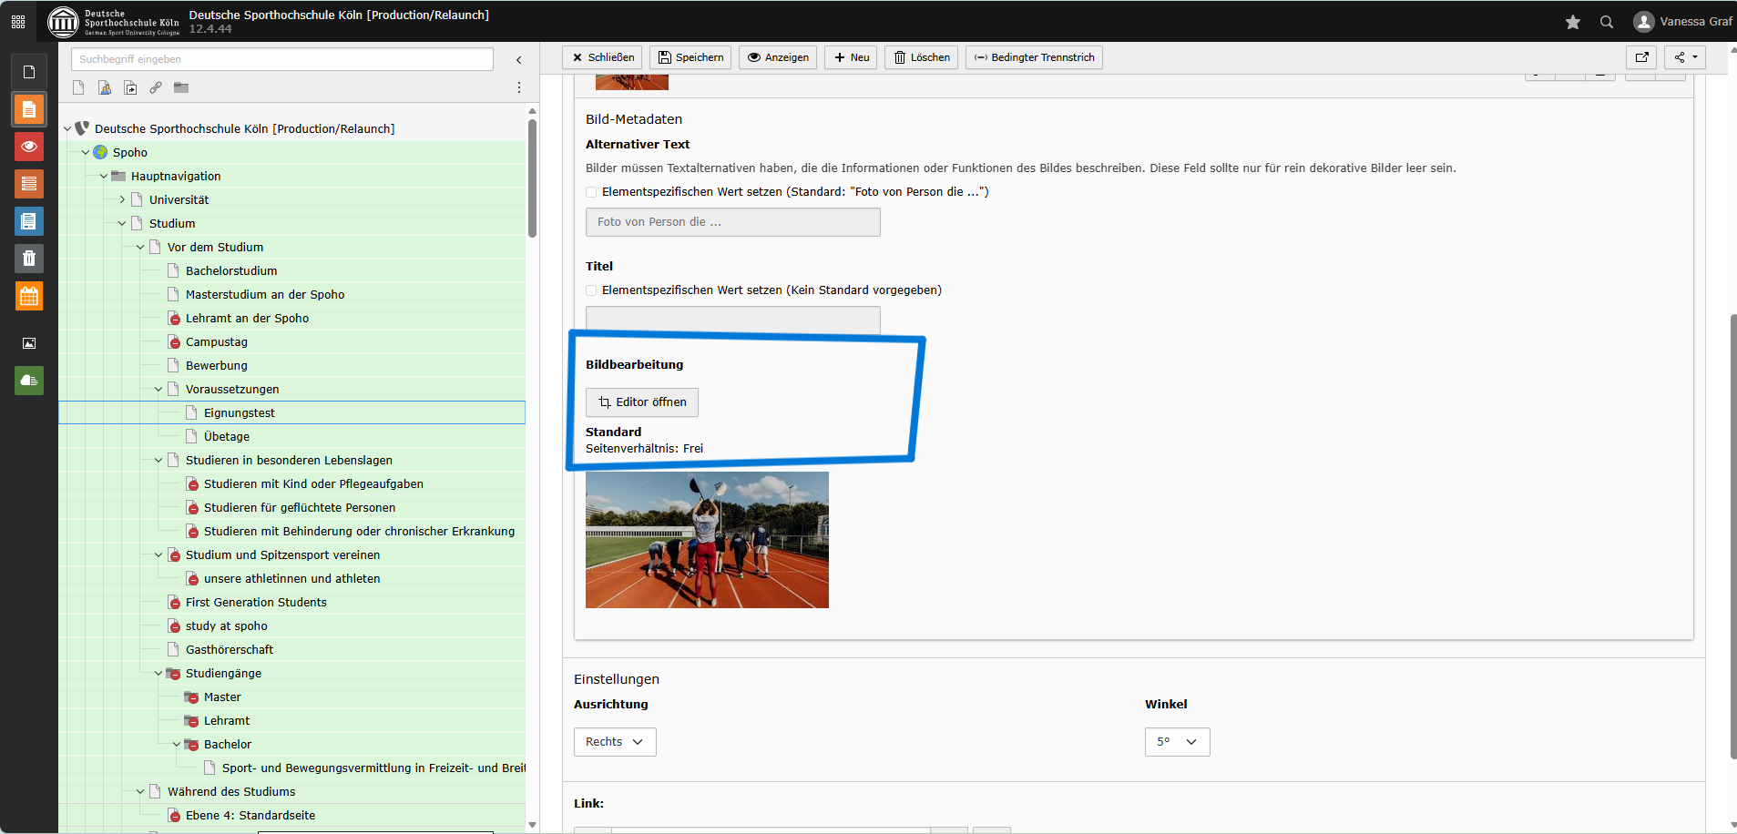The image size is (1737, 834).
Task: Click the link page-type icon above tree
Action: click(x=156, y=87)
